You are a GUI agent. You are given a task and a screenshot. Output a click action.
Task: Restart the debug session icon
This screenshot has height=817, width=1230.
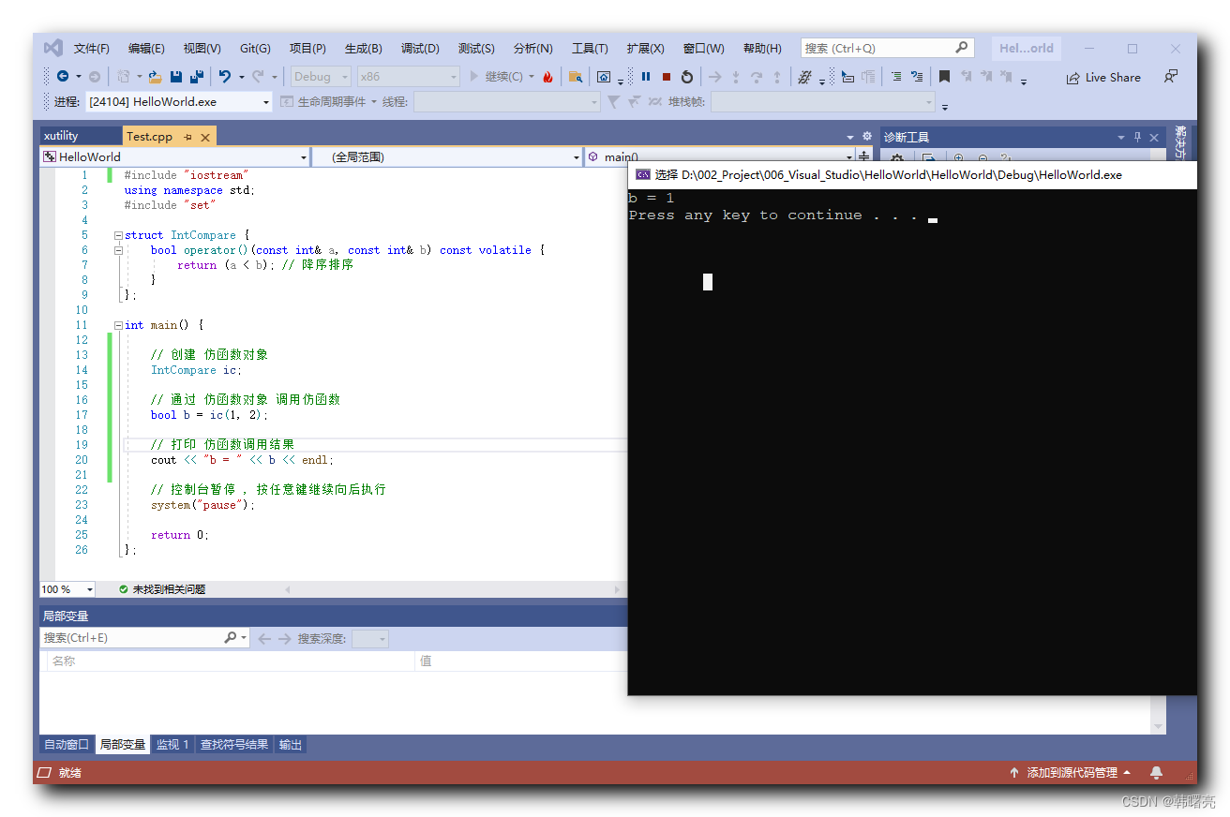tap(686, 77)
